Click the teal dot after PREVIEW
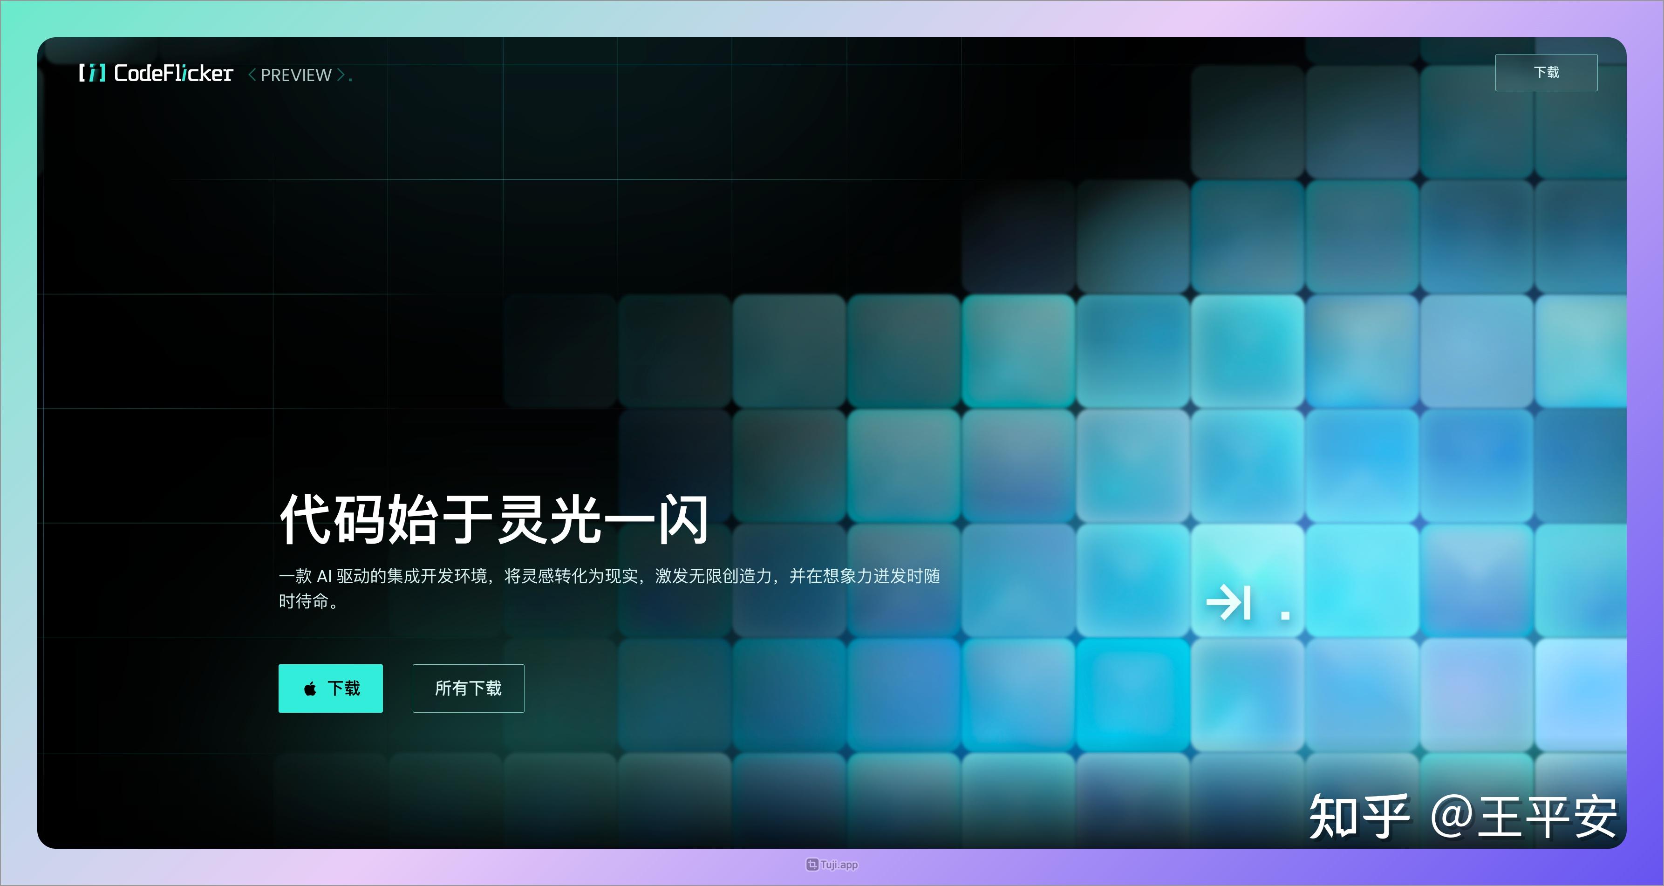Viewport: 1664px width, 886px height. tap(351, 80)
